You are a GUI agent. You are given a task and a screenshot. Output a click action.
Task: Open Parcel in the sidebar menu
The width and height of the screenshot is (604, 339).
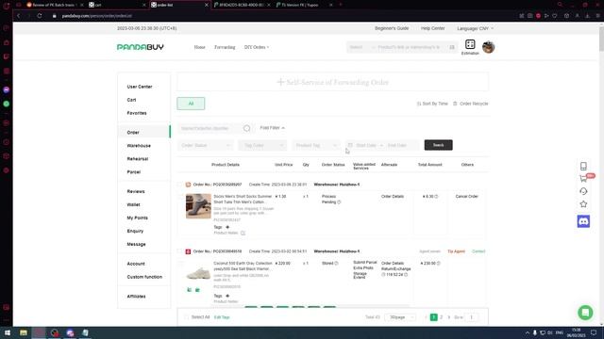click(134, 172)
